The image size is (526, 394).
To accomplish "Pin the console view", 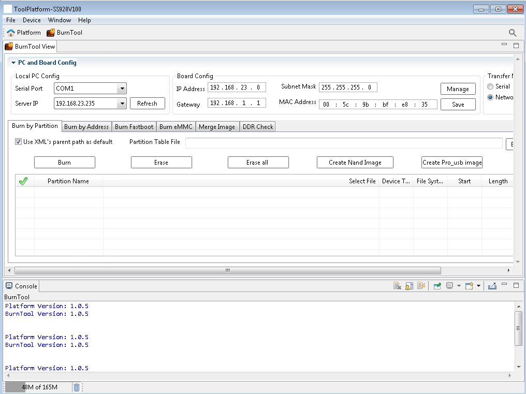I will pos(437,286).
